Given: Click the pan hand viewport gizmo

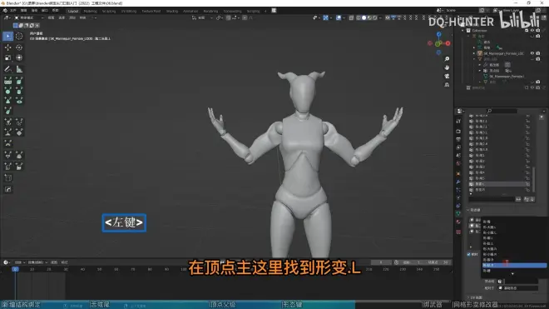Looking at the screenshot, I should 447,67.
